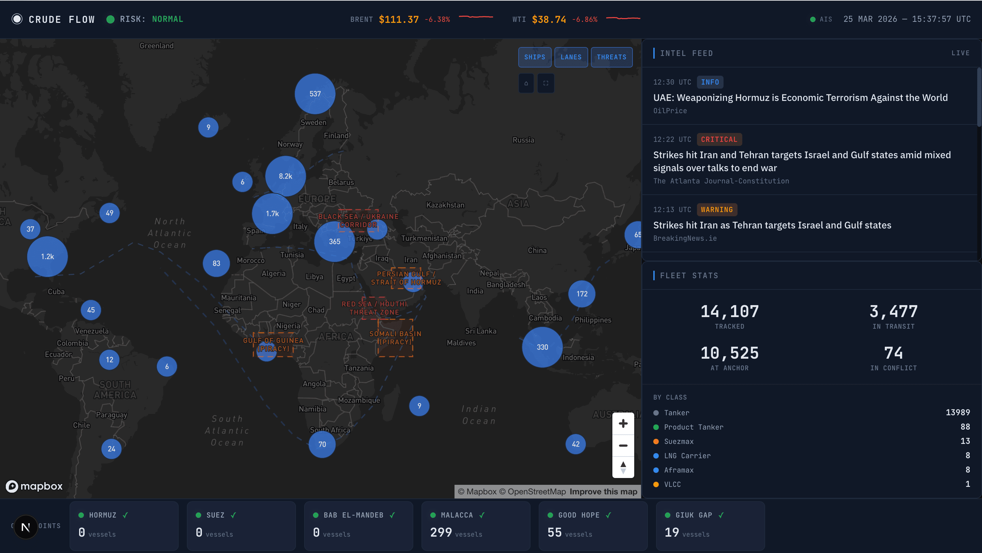
Task: Click the 8.2k vessel cluster on the map
Action: click(x=285, y=176)
